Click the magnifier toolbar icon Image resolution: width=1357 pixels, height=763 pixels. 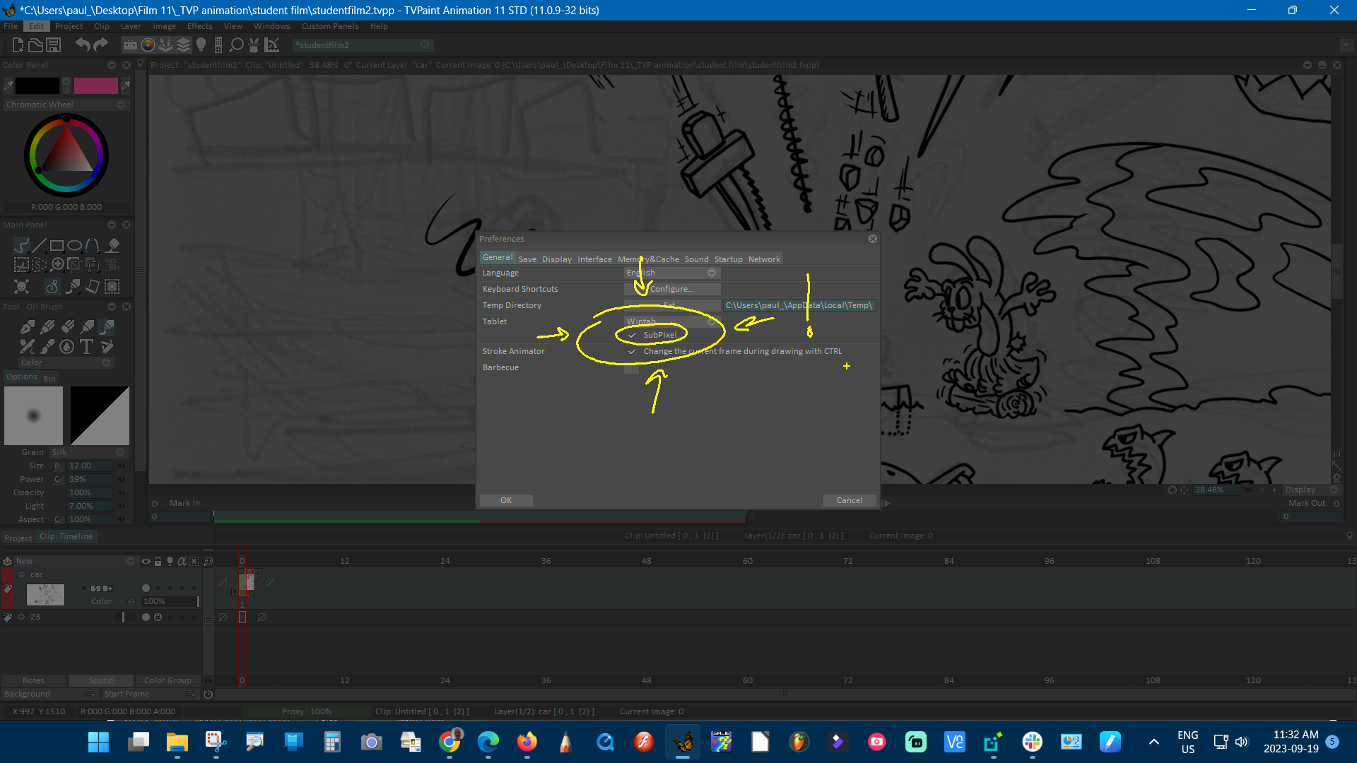pos(237,45)
